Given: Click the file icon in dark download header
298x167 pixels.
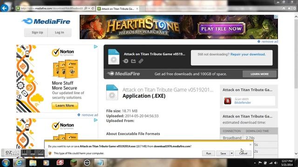Looking at the screenshot, I should 114,57.
